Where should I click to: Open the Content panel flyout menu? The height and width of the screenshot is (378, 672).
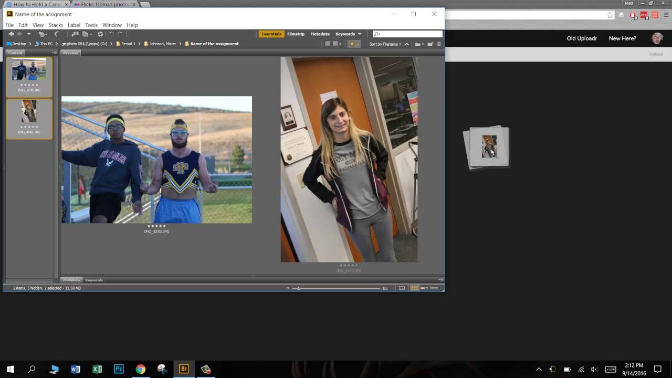54,53
